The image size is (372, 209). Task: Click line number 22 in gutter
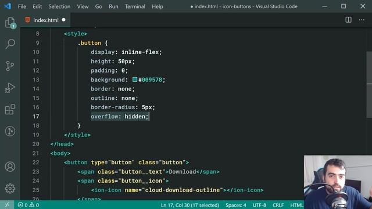pos(36,163)
